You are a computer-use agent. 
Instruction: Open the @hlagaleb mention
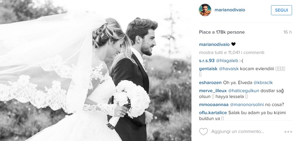227,61
